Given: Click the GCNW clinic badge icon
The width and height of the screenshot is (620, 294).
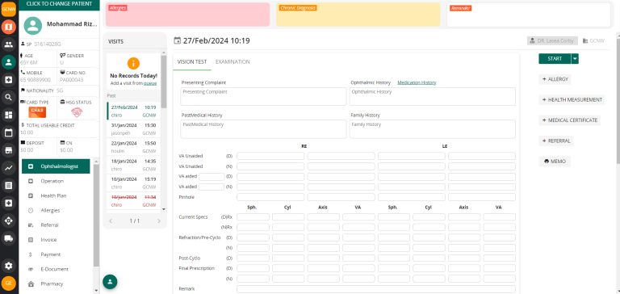Looking at the screenshot, I should 9,9.
